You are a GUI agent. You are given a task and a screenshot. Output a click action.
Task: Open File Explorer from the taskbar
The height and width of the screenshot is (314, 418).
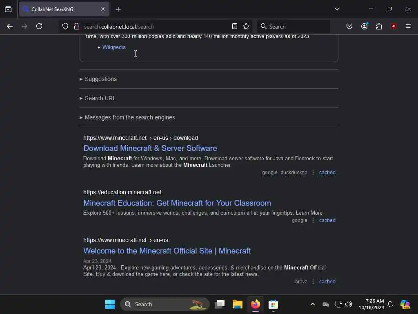237,304
